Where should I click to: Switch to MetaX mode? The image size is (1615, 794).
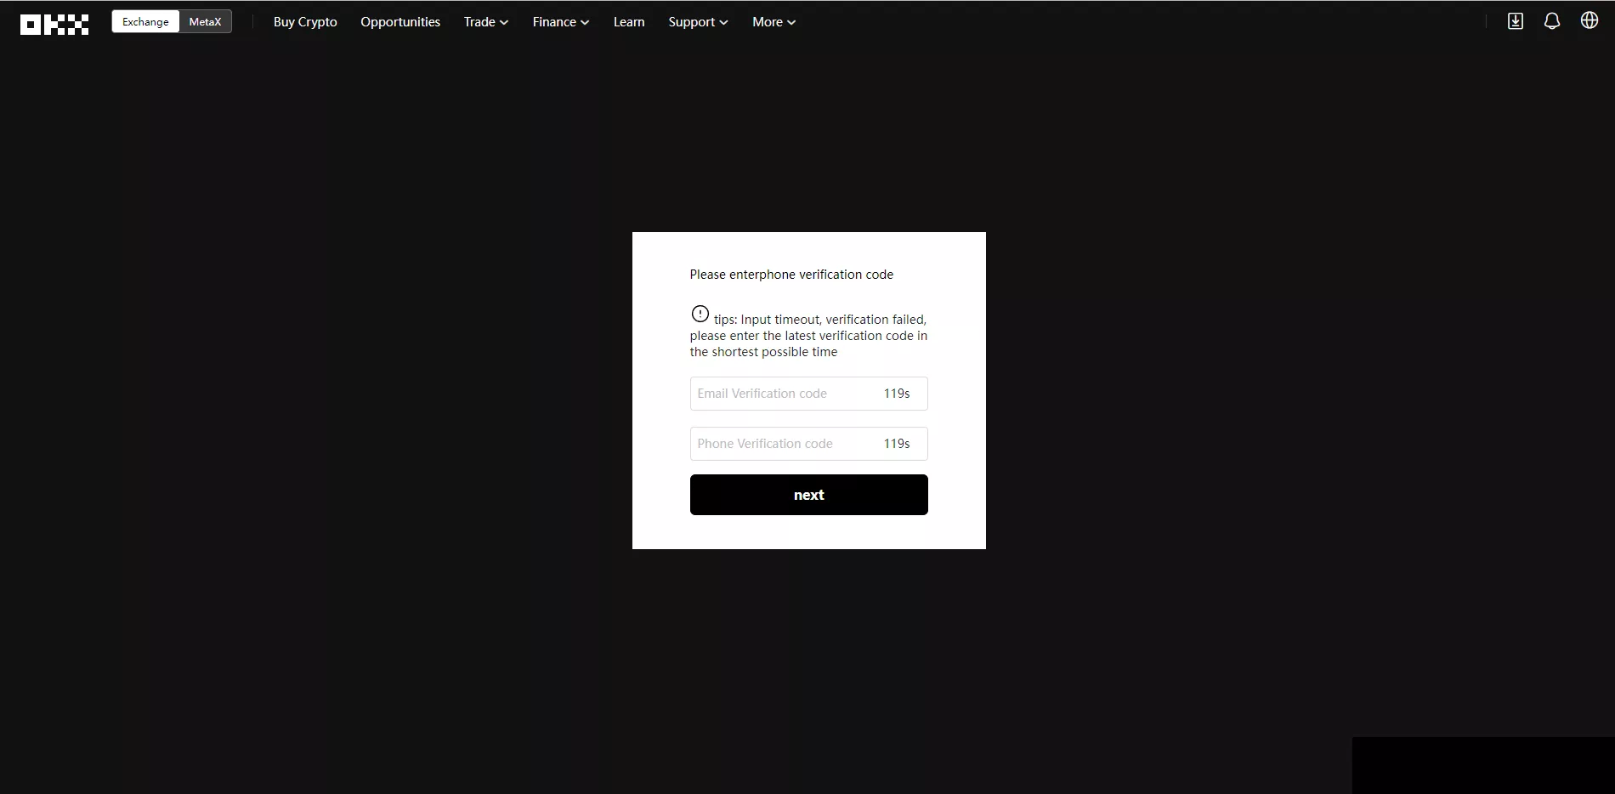(x=205, y=22)
